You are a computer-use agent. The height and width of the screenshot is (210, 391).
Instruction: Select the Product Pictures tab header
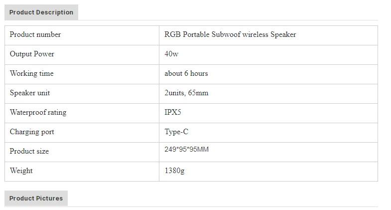36,199
